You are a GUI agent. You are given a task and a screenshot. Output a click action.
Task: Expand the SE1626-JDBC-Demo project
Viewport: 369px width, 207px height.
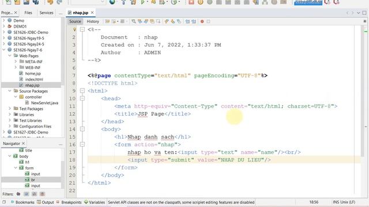[3, 32]
